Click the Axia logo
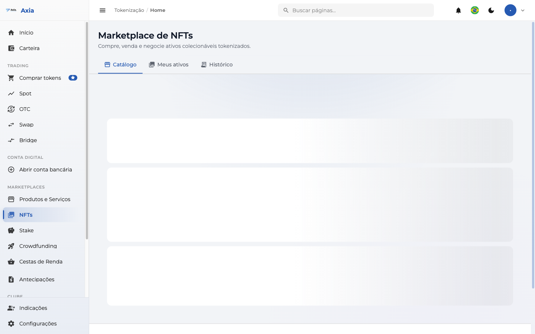Image resolution: width=535 pixels, height=334 pixels. [11, 10]
